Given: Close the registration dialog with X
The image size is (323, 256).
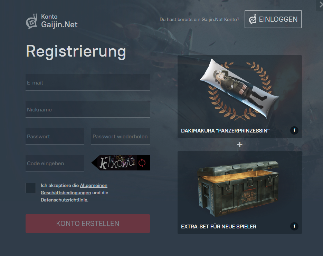Looking at the screenshot, I should (x=321, y=4).
